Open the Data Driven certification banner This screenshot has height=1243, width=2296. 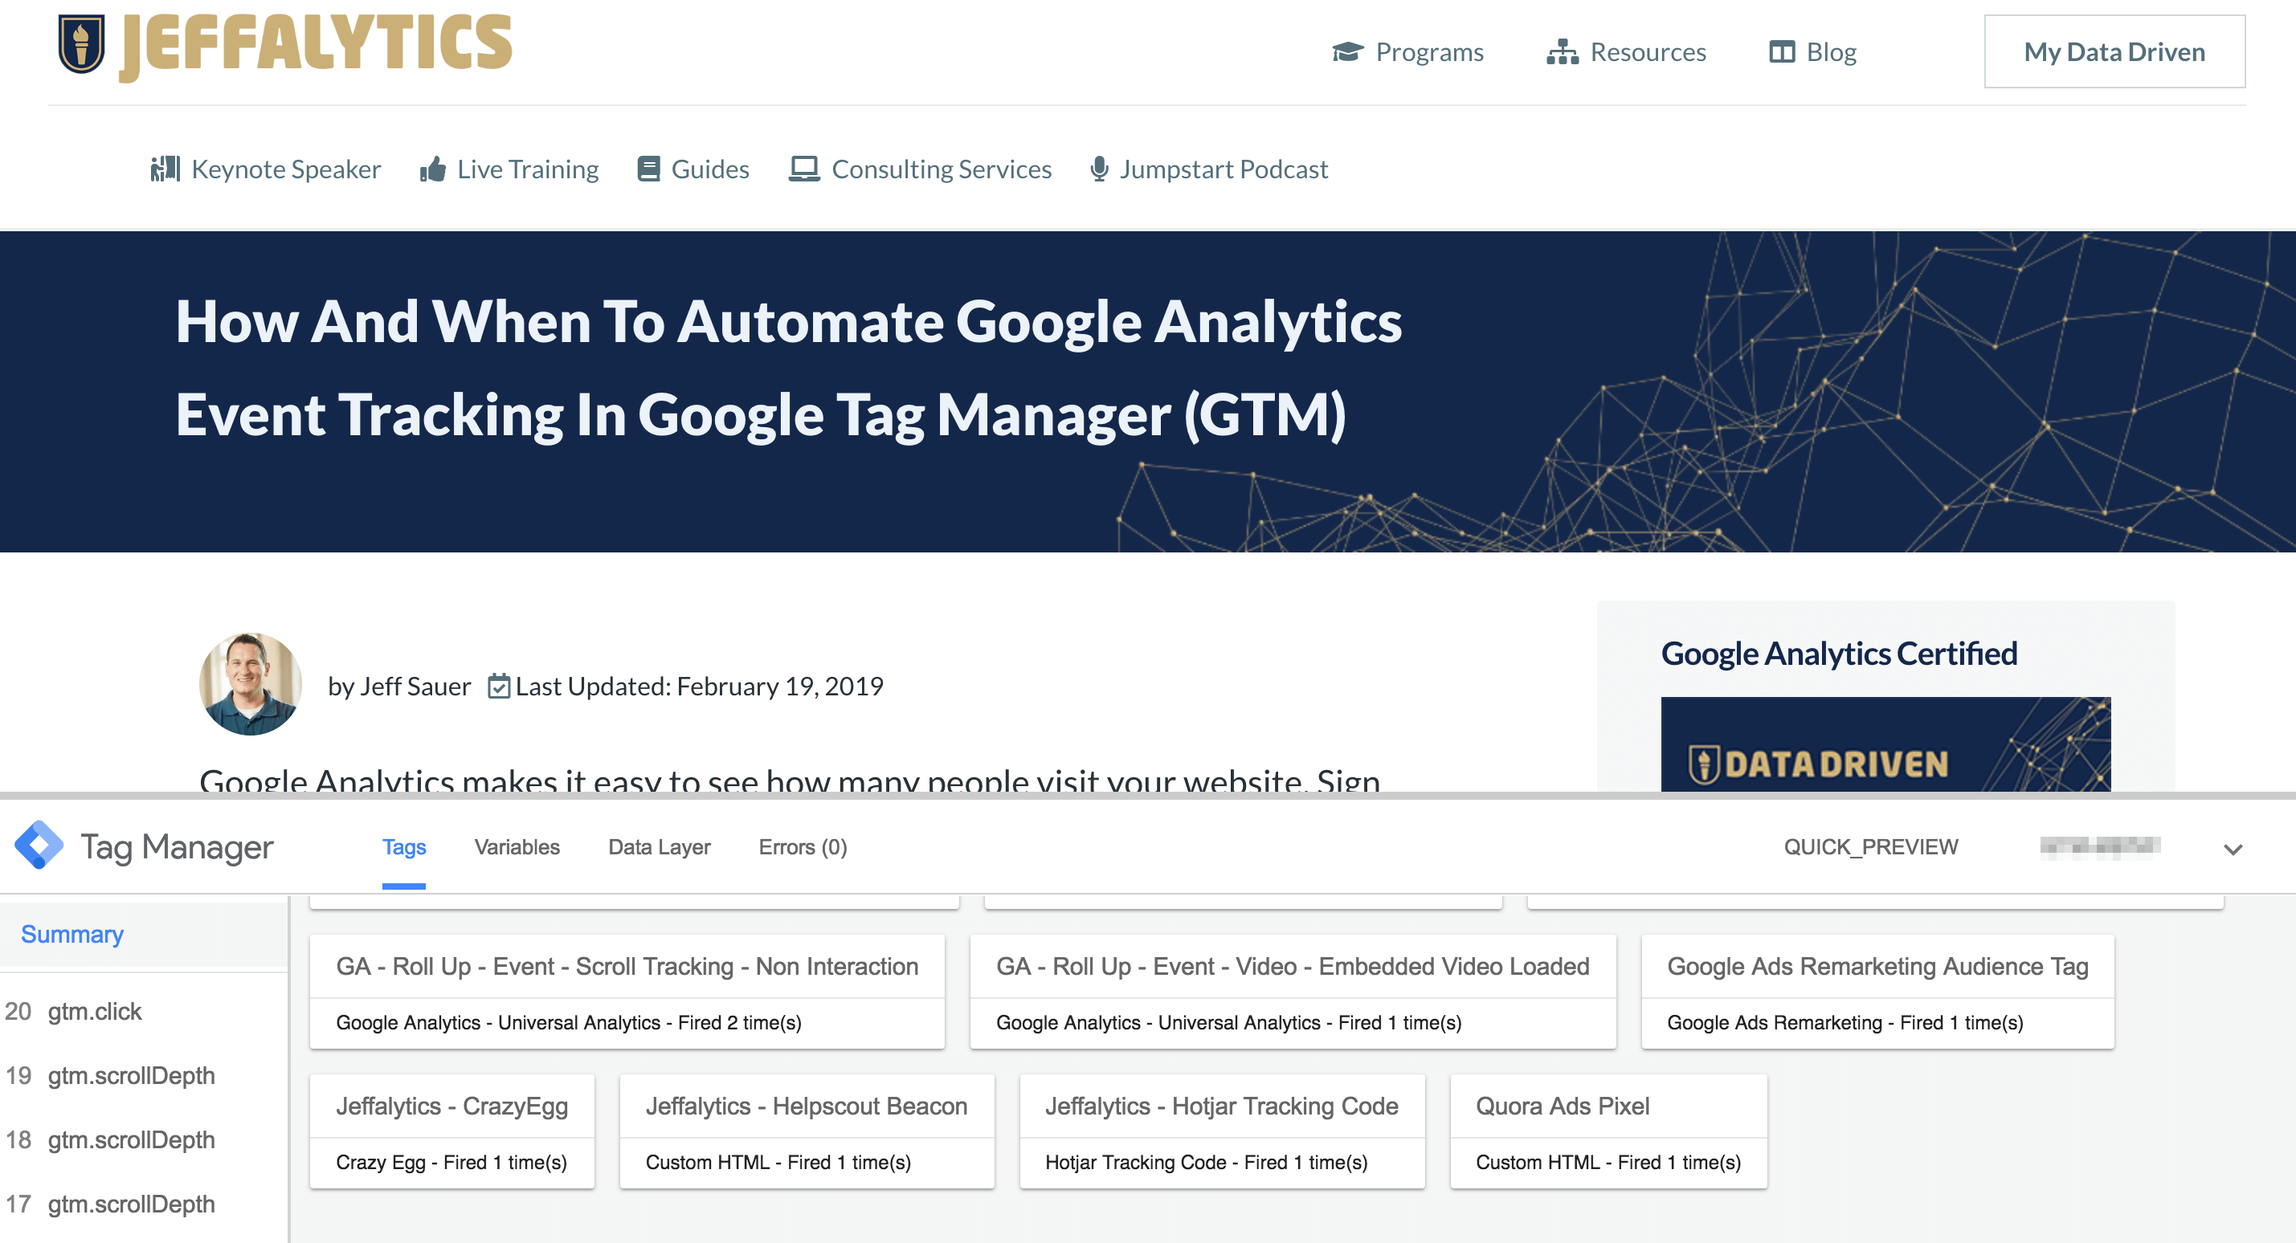(1885, 744)
